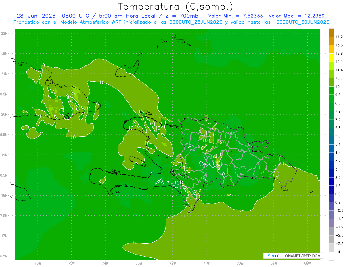Screen dimensions: 345x267
Task: Click the "17N" latitude axis label
Action: tap(4, 236)
